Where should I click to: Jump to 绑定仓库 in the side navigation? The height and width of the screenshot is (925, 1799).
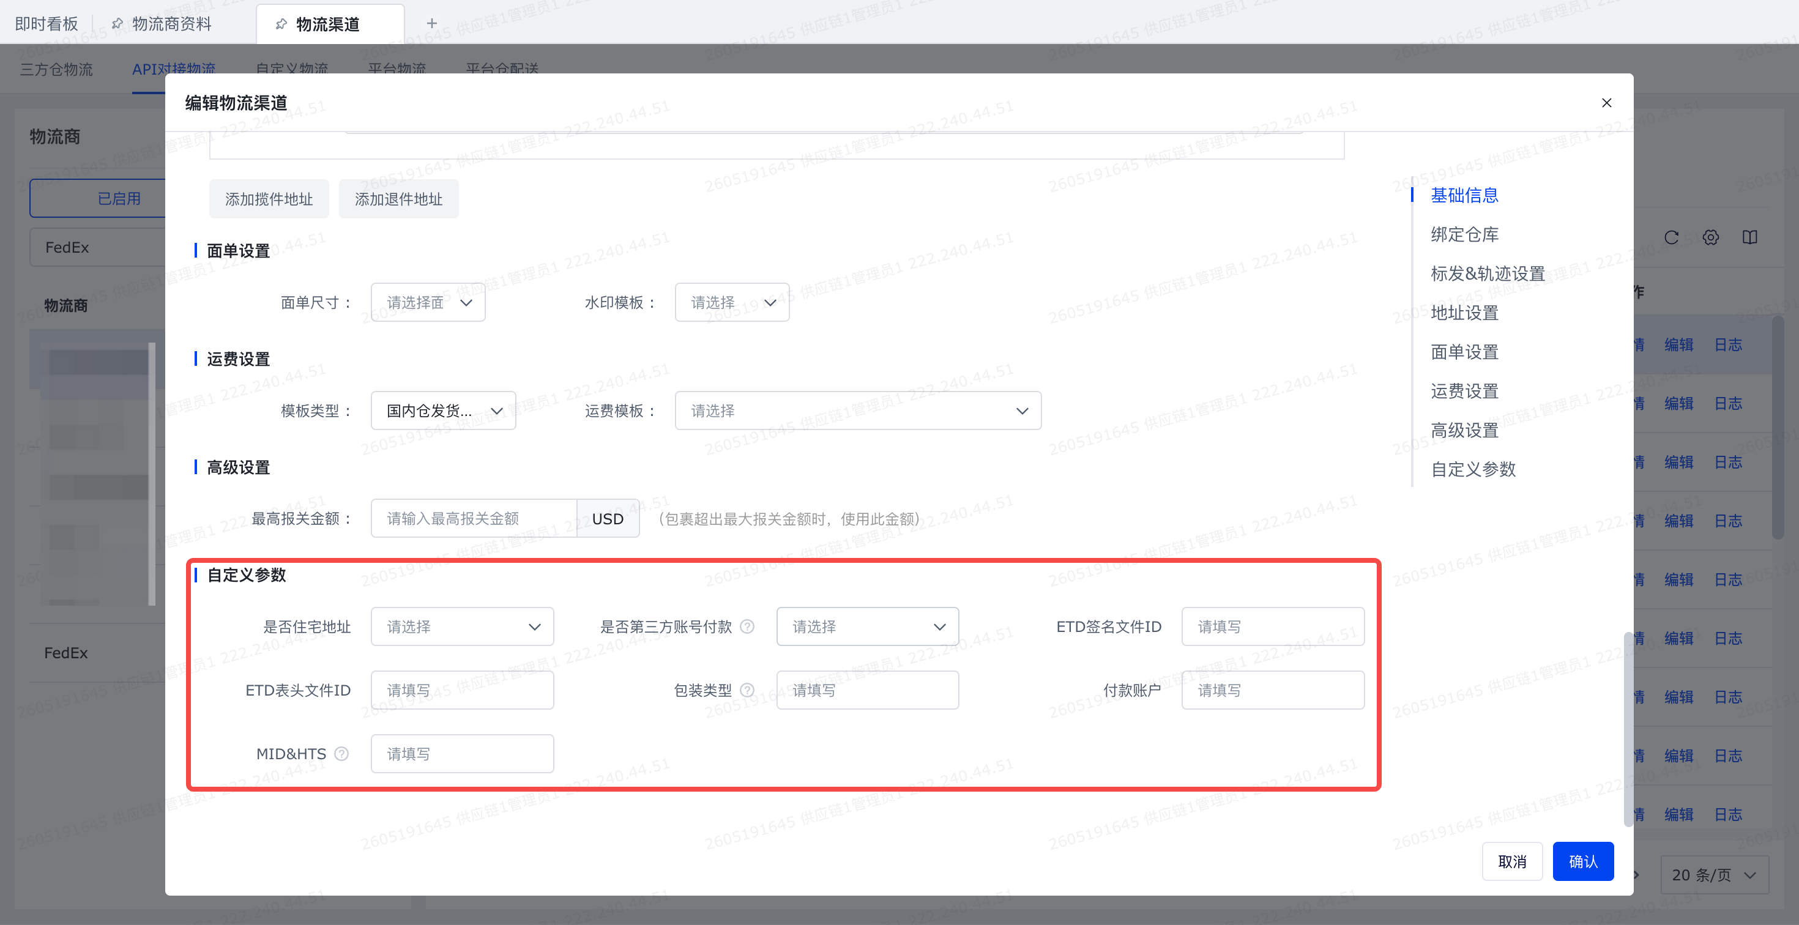pos(1464,234)
